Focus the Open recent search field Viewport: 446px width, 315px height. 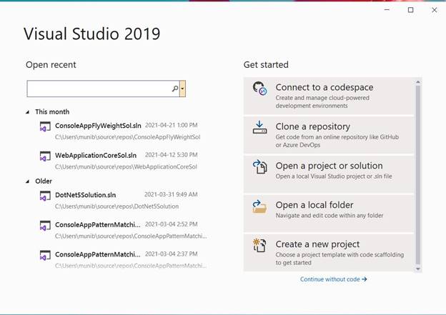[x=103, y=89]
